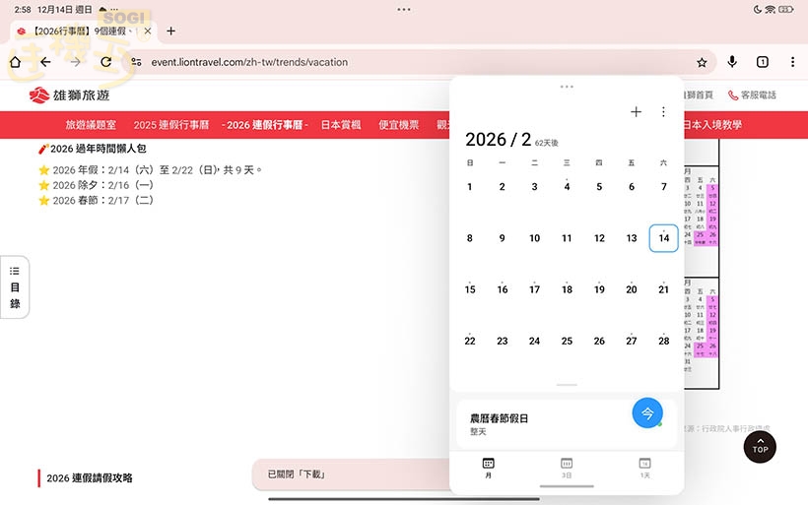Reload the page with the refresh icon
This screenshot has height=505, width=808.
(x=106, y=62)
